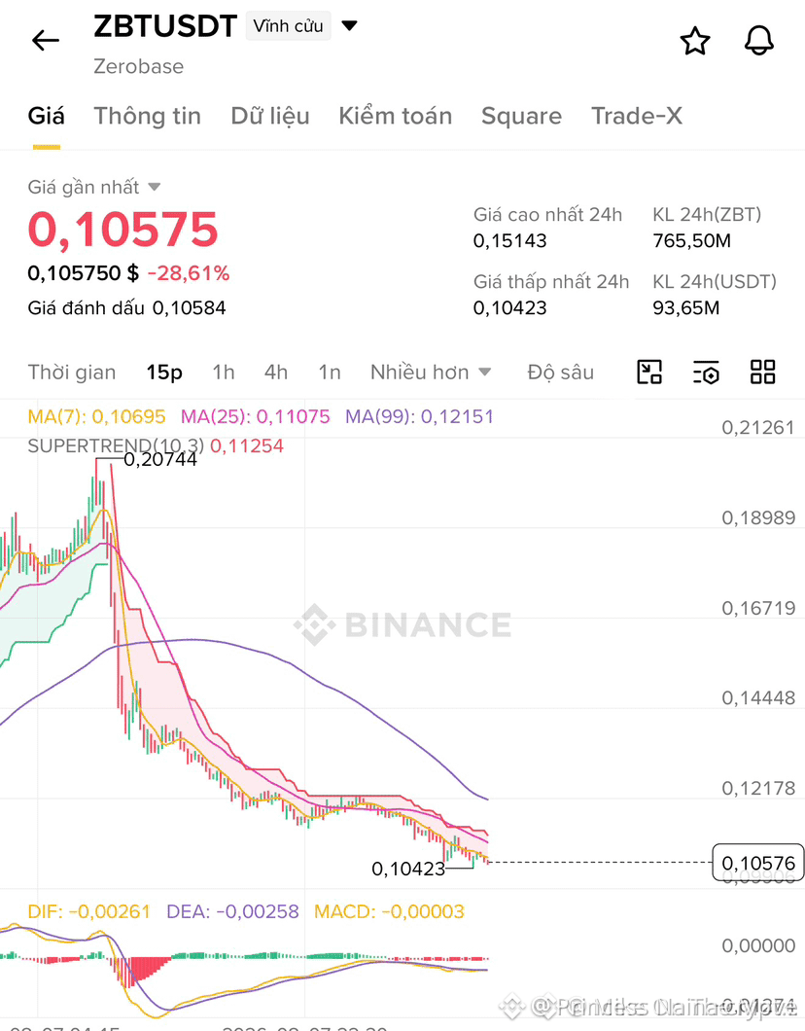Switch to the Thông tin tab
This screenshot has width=805, height=1031.
tap(147, 117)
